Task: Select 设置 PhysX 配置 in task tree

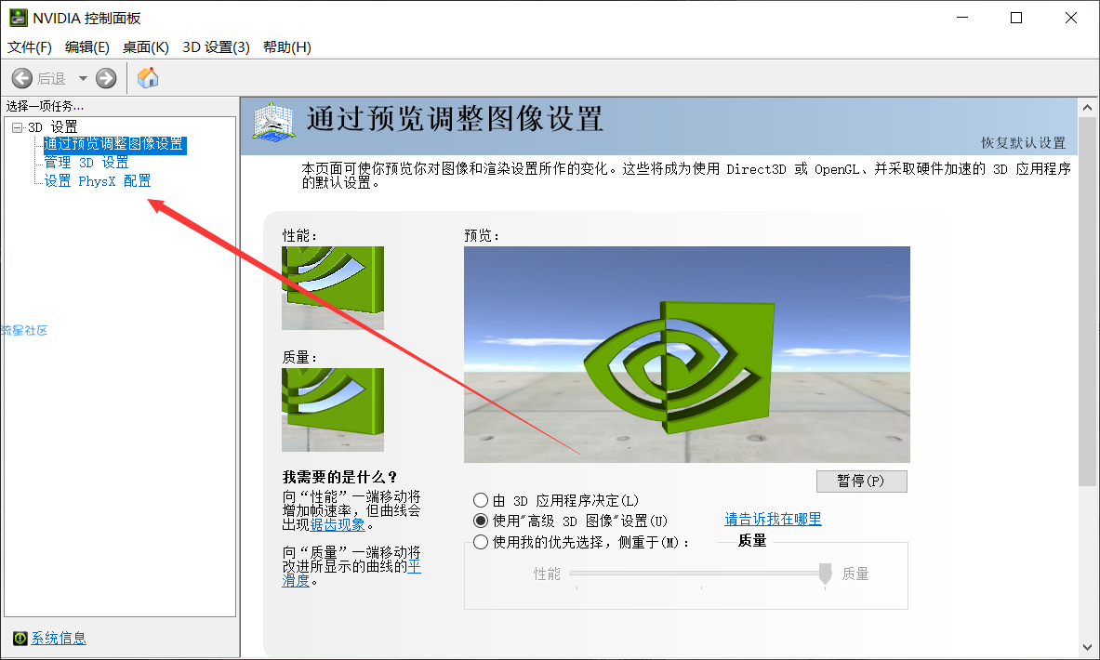Action: click(x=98, y=181)
